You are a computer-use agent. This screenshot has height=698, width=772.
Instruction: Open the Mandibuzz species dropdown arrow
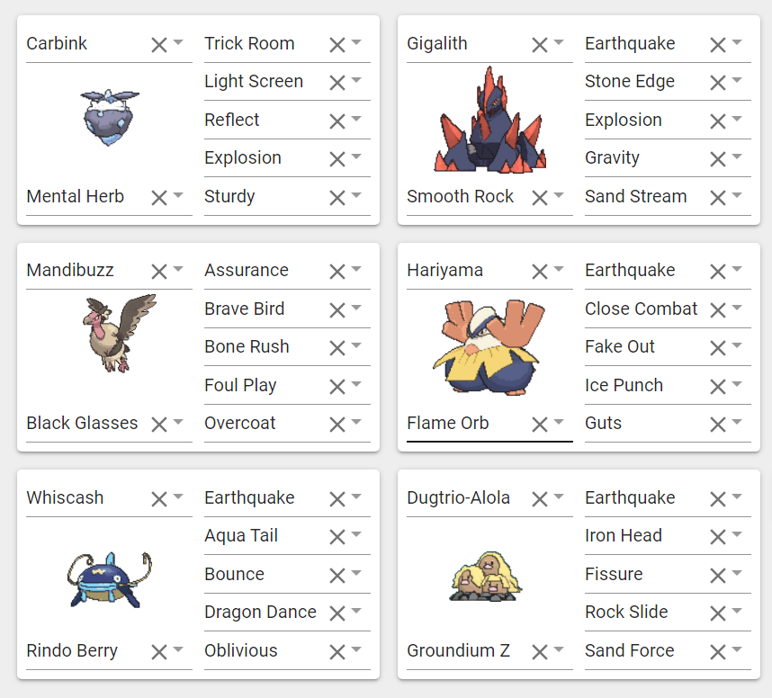[x=178, y=269]
